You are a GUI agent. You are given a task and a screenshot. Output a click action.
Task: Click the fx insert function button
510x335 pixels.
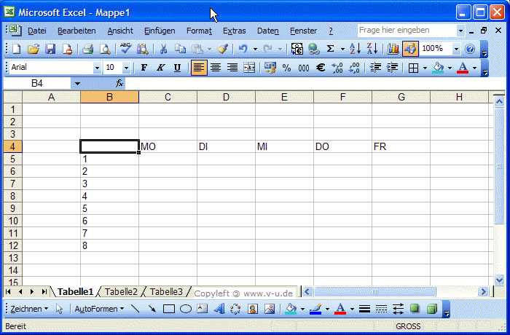click(119, 84)
